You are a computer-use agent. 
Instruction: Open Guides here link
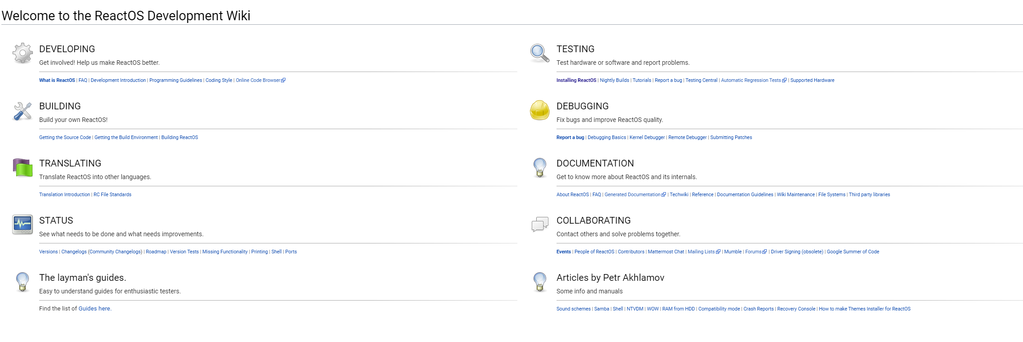pyautogui.click(x=94, y=309)
